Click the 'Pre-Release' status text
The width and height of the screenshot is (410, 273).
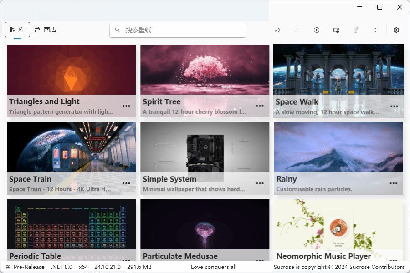point(29,267)
